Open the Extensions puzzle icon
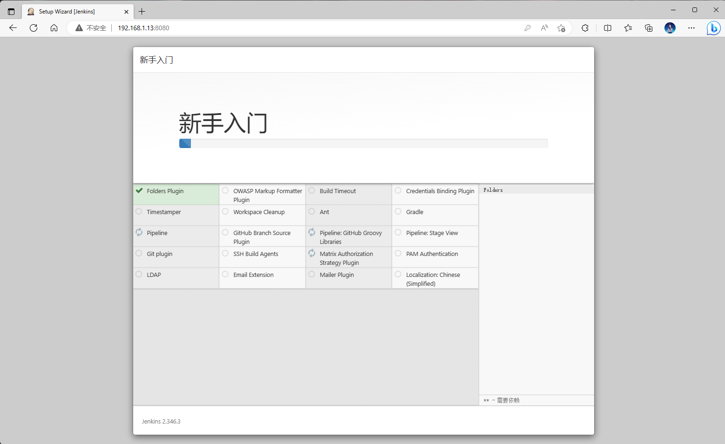Viewport: 725px width, 444px height. [x=585, y=28]
